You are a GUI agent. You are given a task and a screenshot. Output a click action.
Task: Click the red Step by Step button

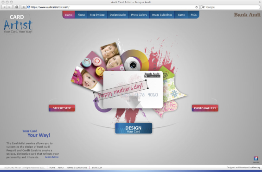62,108
